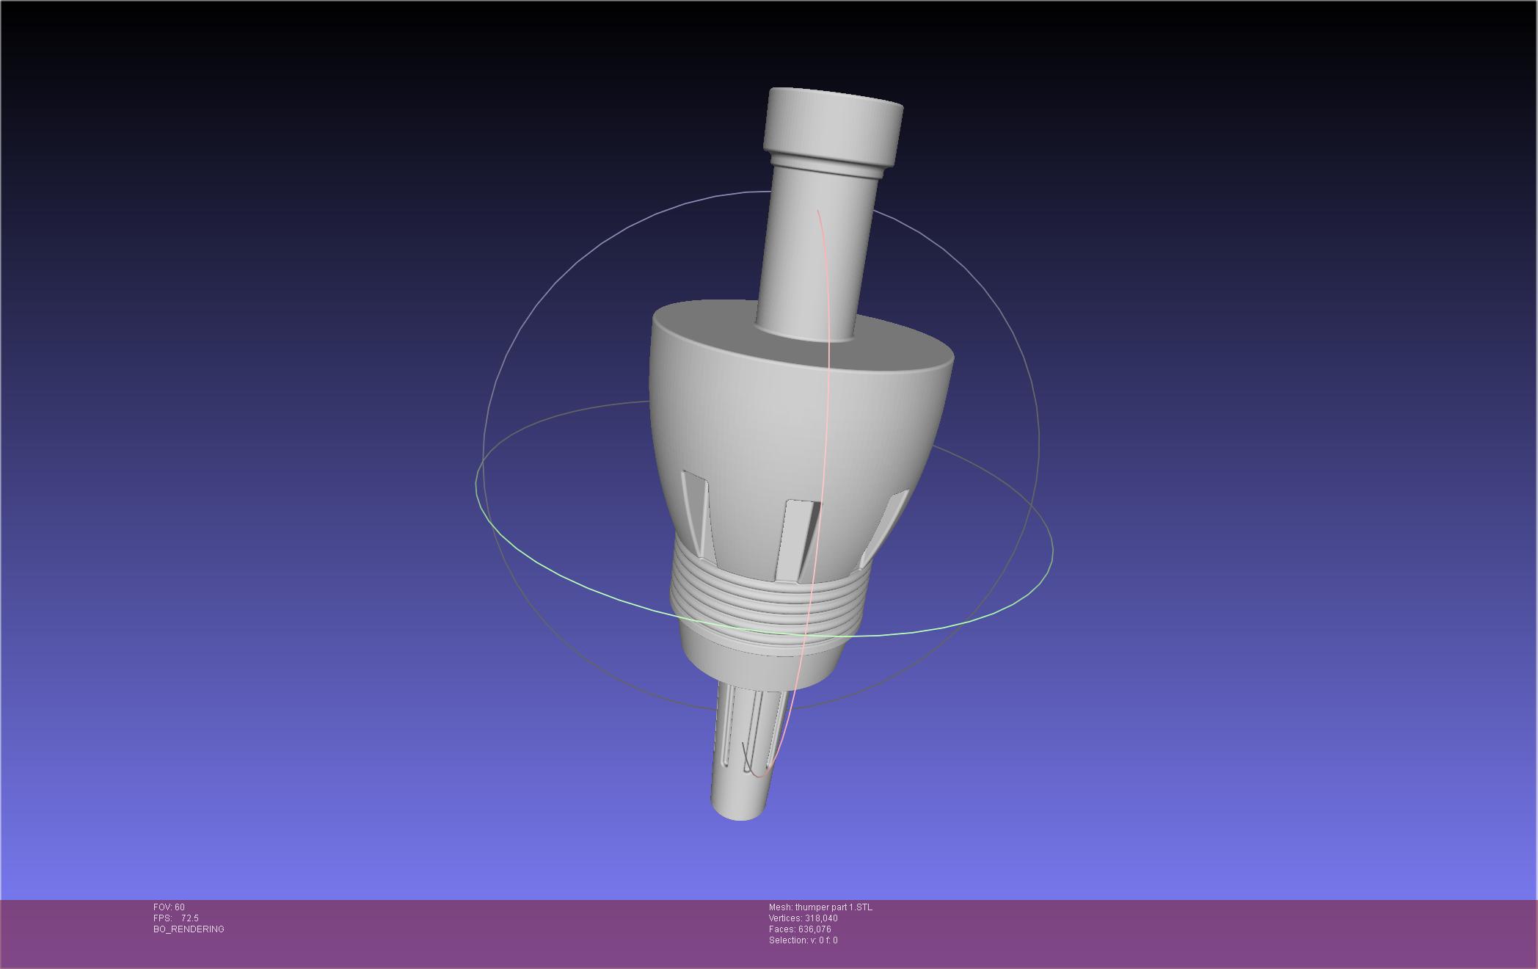Click the Selection: v: 0 f: 0 line

pos(803,940)
